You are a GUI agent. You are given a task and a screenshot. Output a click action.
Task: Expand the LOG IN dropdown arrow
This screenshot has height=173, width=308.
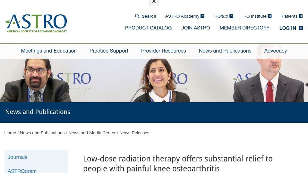pos(301,28)
